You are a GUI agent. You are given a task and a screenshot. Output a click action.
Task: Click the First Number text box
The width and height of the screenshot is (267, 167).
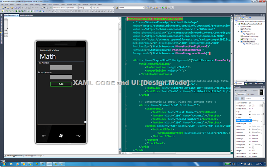[x=61, y=67]
